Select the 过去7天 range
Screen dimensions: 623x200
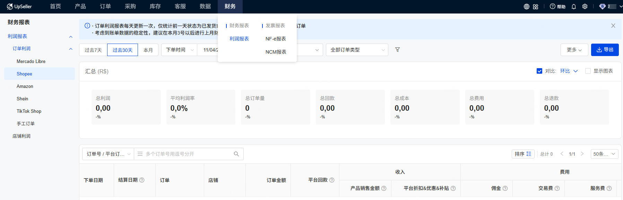[x=93, y=50]
